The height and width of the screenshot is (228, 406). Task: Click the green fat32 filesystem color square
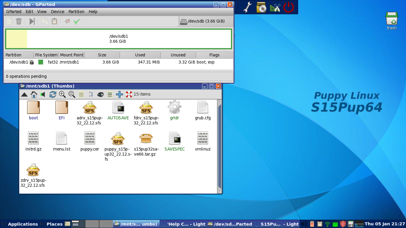[40, 62]
